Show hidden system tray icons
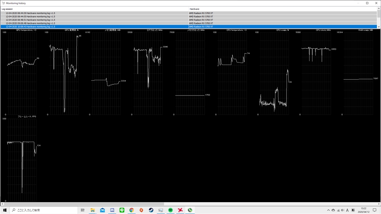This screenshot has width=381, height=214. tap(328, 210)
